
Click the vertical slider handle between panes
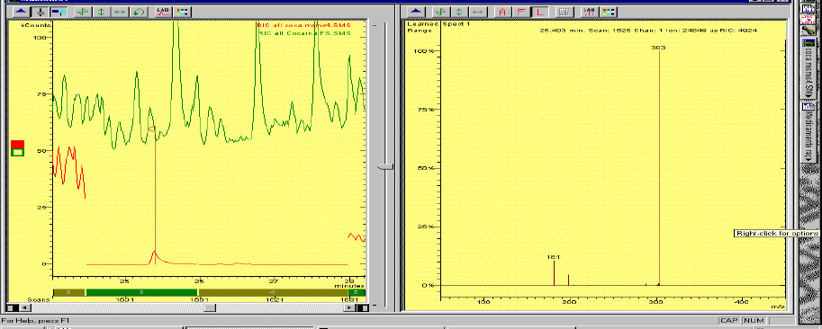(385, 166)
